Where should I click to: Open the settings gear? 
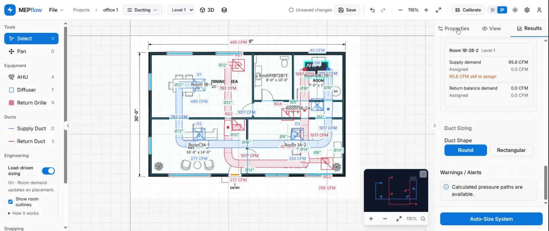[527, 10]
